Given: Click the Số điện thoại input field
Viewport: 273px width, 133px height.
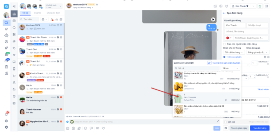Looking at the screenshot, I should tap(257, 25).
